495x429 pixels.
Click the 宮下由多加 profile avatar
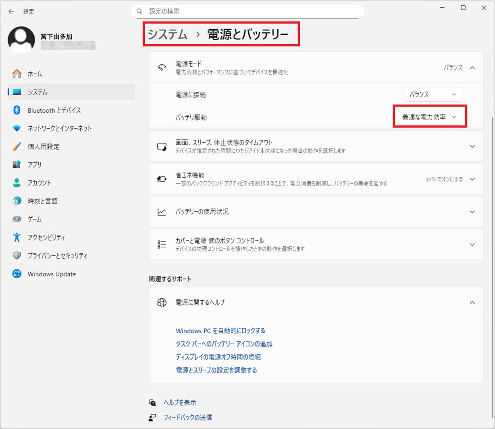pyautogui.click(x=21, y=40)
